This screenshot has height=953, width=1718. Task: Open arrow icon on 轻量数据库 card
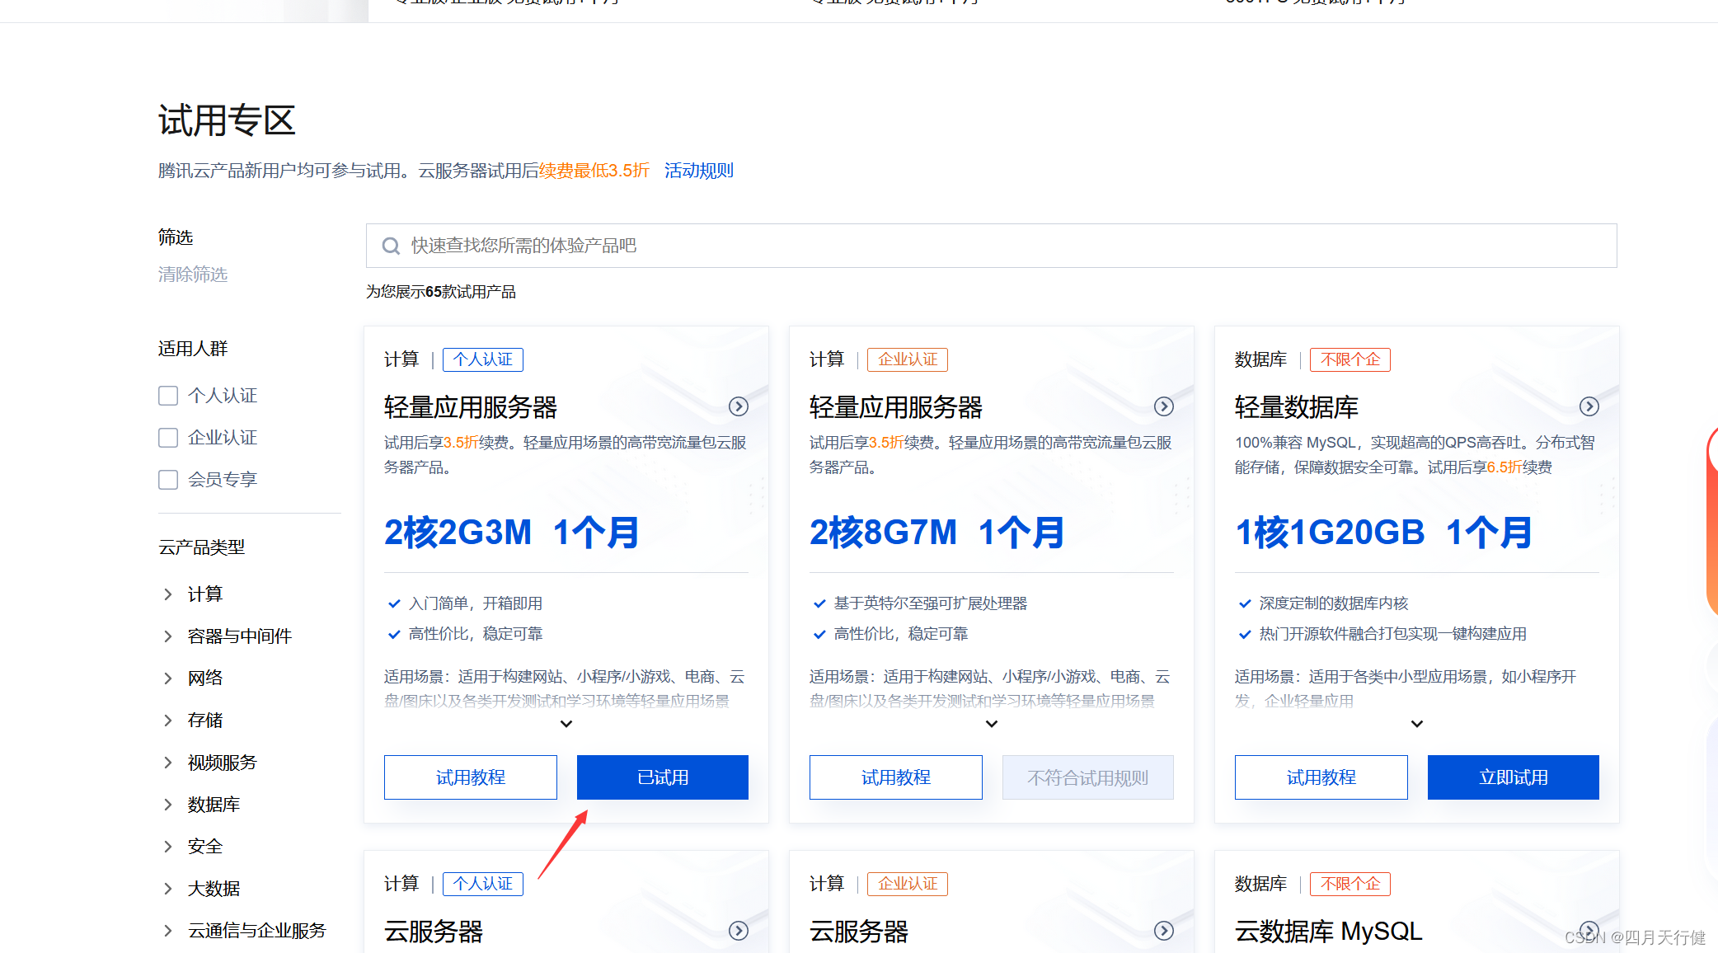(1589, 406)
